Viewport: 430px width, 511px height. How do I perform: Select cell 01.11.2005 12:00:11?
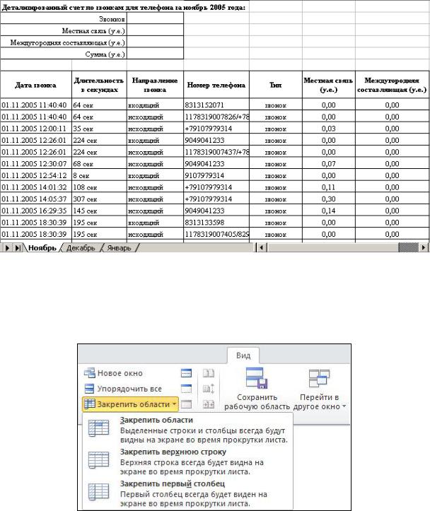[x=36, y=129]
